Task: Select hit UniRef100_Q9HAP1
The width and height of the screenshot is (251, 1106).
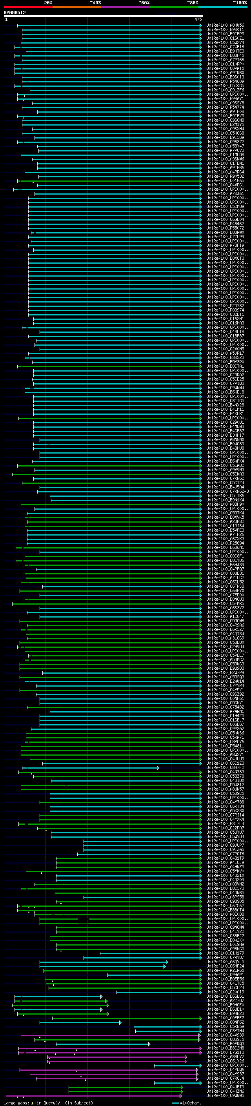Action: pos(225,975)
